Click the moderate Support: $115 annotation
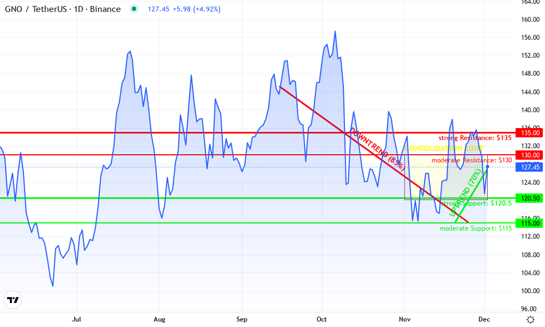Image resolution: width=545 pixels, height=327 pixels. tap(476, 228)
